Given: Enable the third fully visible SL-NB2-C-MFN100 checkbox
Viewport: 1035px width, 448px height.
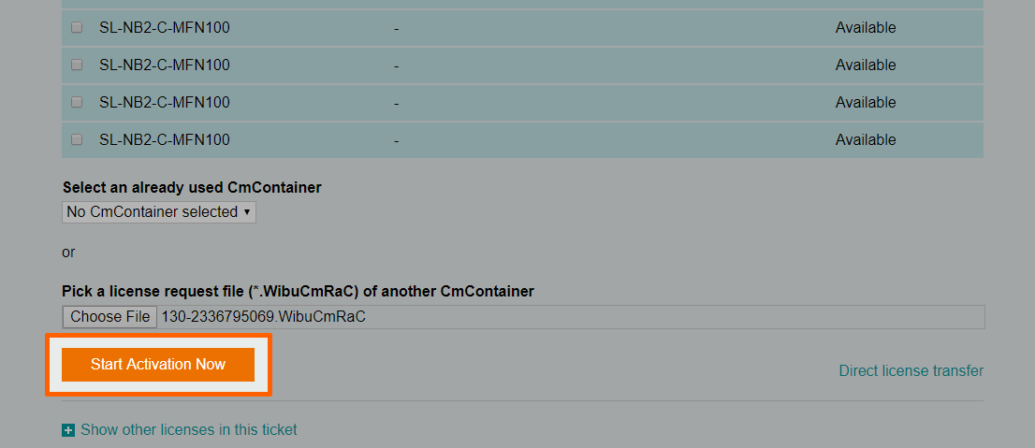Looking at the screenshot, I should click(x=77, y=102).
